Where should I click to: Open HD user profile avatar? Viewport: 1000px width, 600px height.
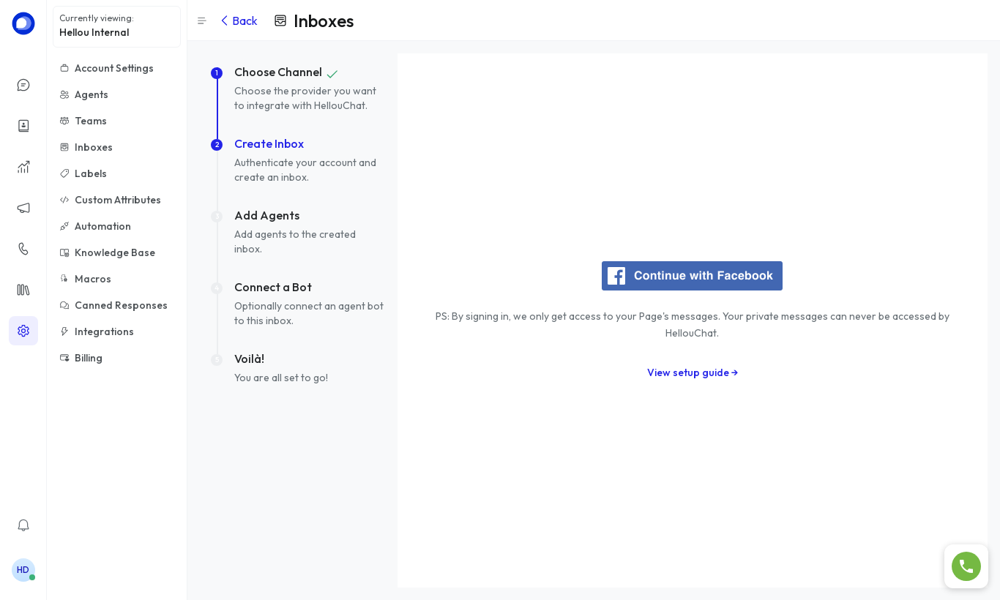pyautogui.click(x=23, y=570)
